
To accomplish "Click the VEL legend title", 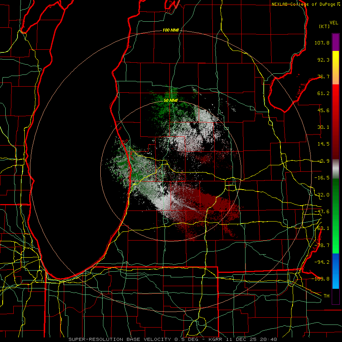I will (334, 23).
